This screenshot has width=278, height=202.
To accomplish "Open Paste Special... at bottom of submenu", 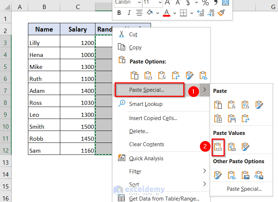I will click(244, 189).
